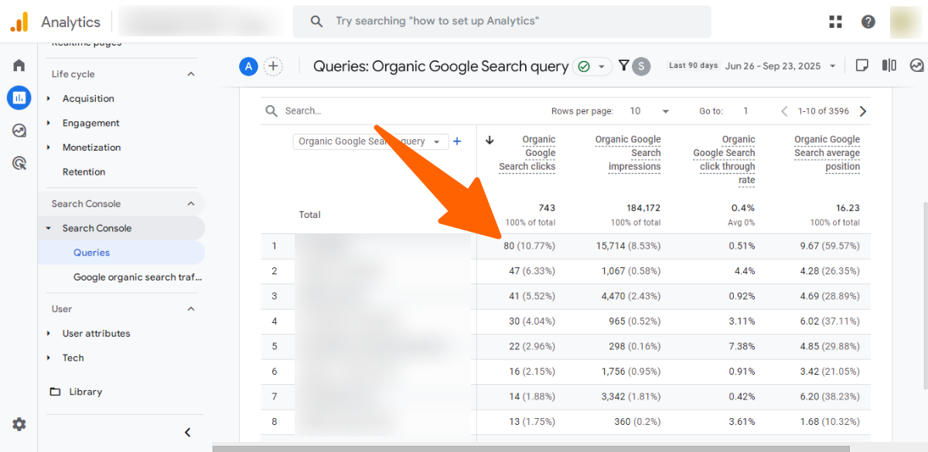Open Admin settings gear icon
The image size is (928, 452).
19,424
